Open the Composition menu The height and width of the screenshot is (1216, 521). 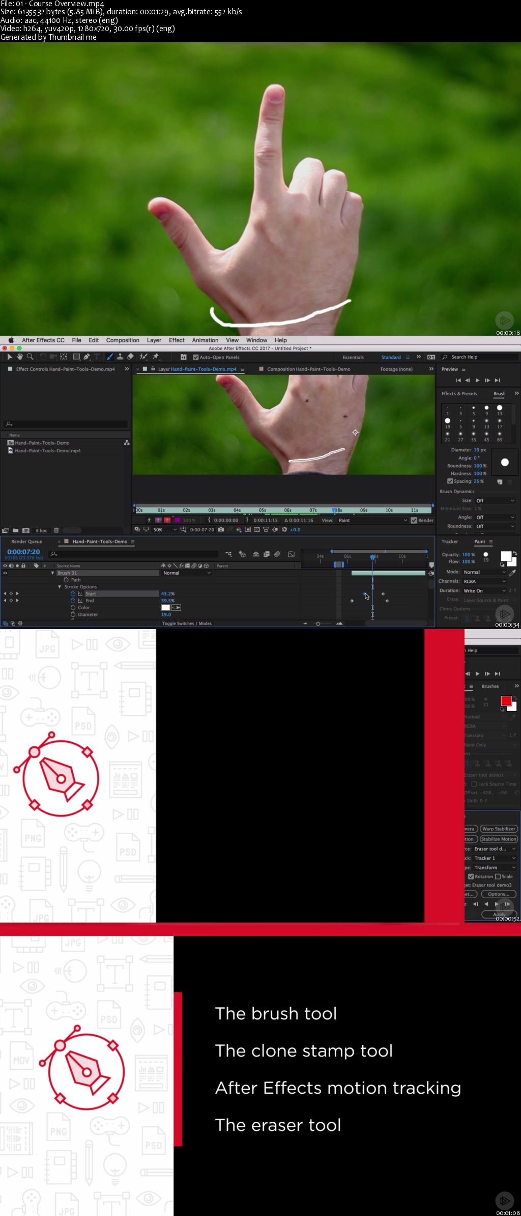pos(123,340)
